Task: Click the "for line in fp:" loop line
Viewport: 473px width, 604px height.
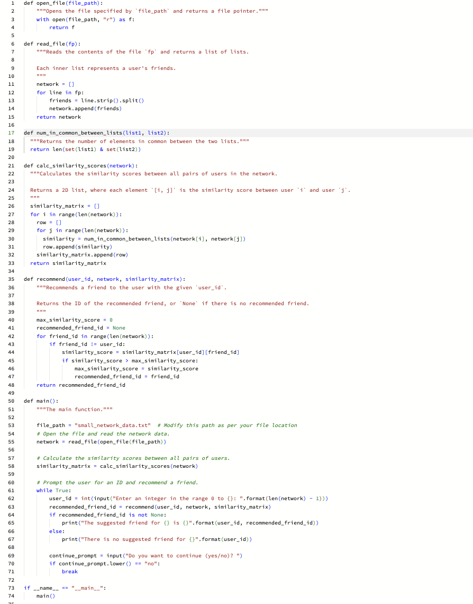Action: point(60,92)
